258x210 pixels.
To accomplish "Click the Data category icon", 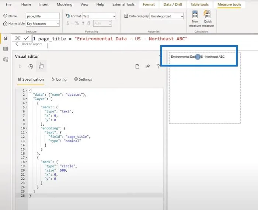I will (126, 16).
